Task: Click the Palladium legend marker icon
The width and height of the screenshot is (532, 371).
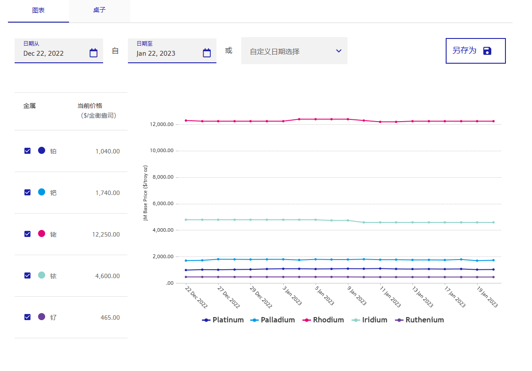Action: coord(254,320)
